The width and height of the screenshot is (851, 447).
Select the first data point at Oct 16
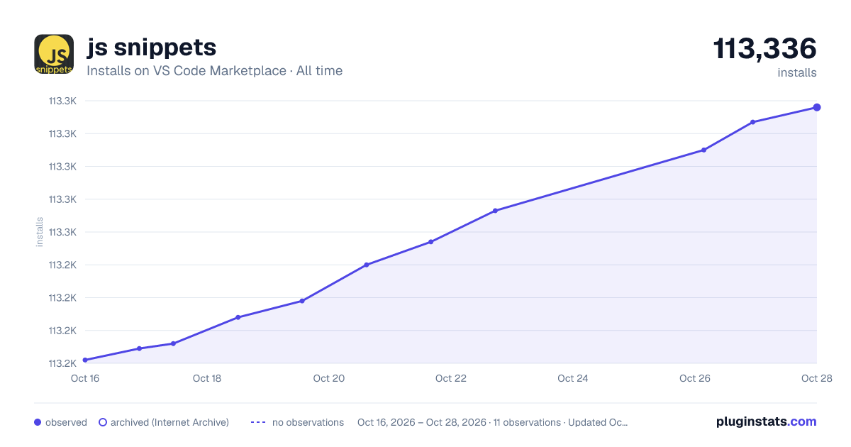coord(85,360)
